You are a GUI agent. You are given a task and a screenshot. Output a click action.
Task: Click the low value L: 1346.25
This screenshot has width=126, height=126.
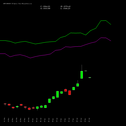point(65,9)
